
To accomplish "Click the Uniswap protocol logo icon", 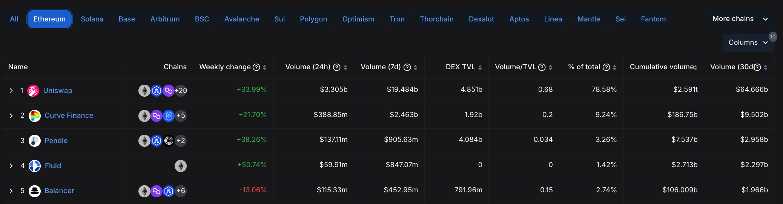I will 33,91.
